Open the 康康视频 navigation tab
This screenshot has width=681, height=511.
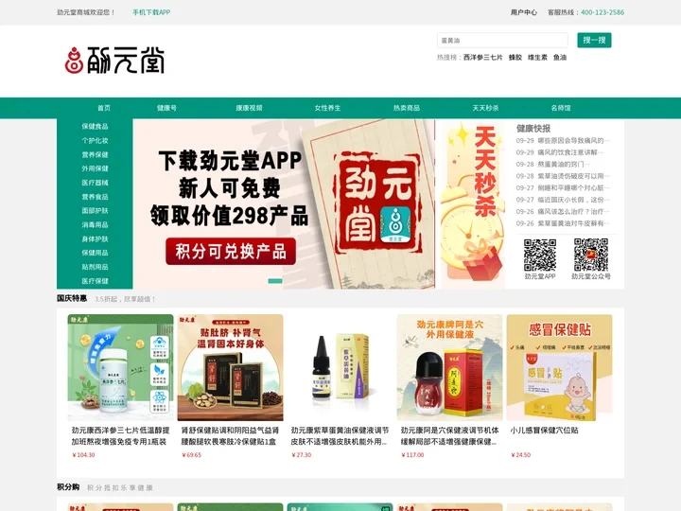pyautogui.click(x=249, y=108)
